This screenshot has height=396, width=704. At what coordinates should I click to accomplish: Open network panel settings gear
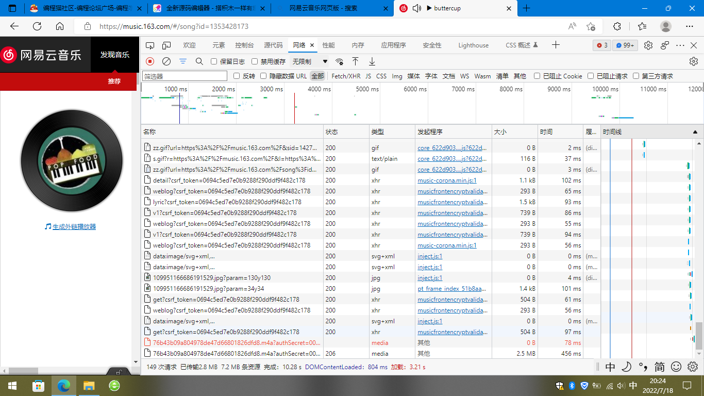click(x=694, y=61)
